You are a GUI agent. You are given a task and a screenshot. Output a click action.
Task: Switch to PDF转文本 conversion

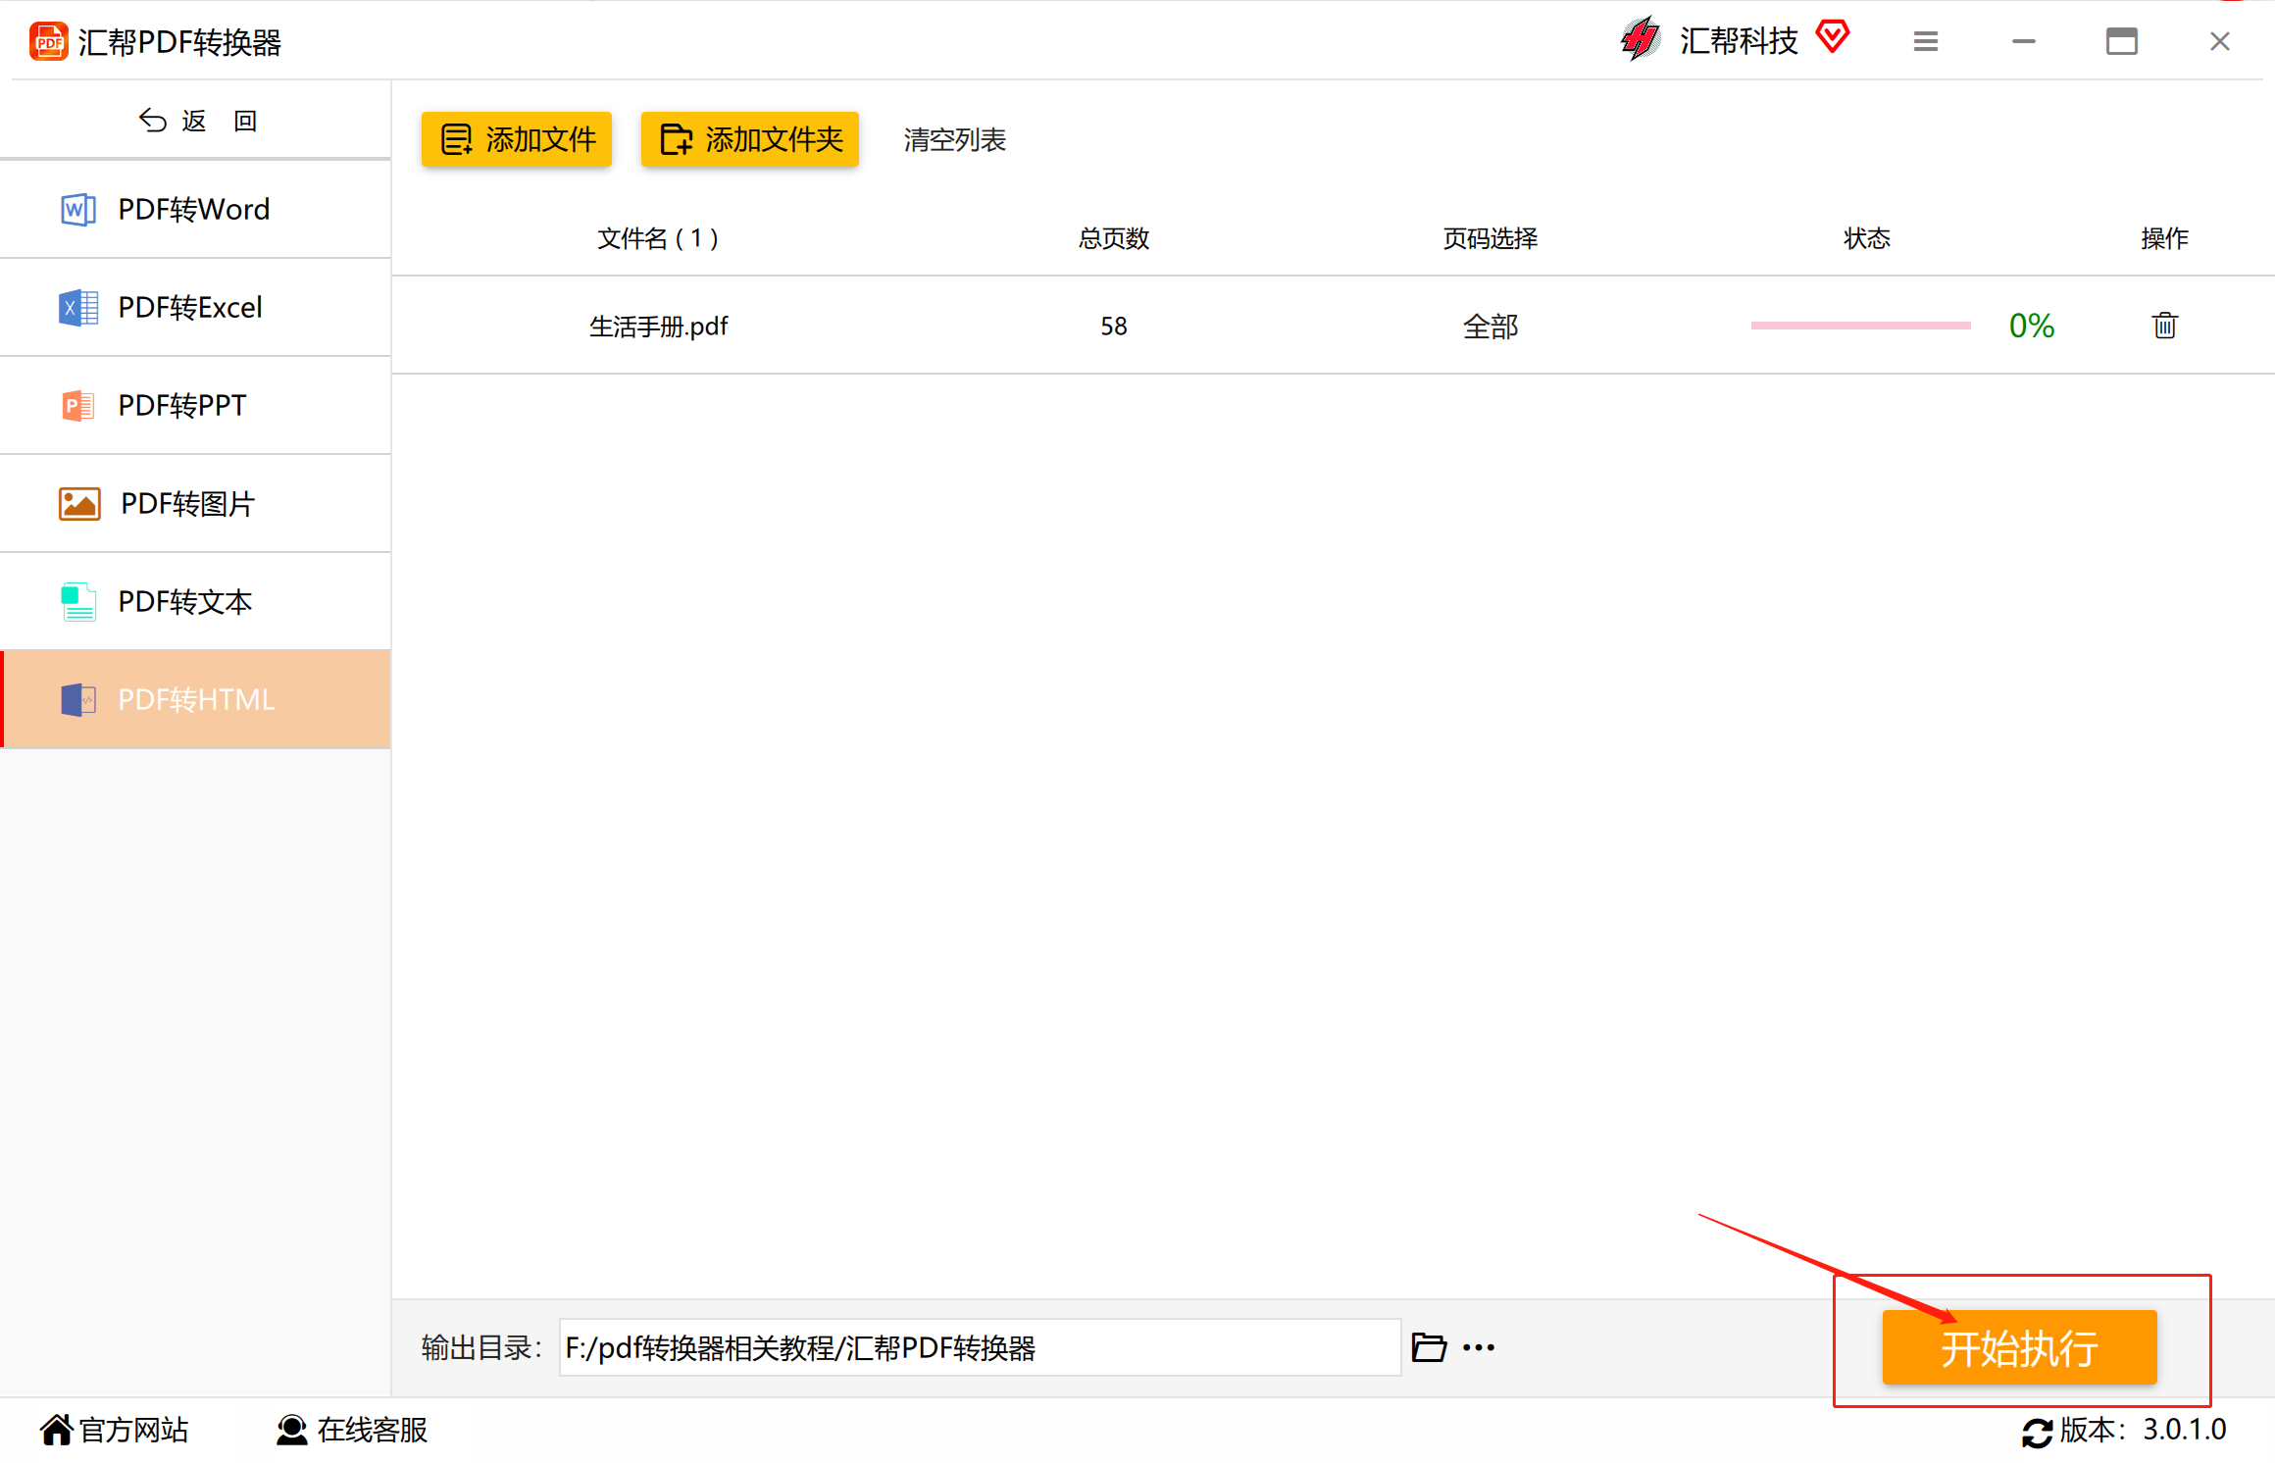(x=195, y=601)
